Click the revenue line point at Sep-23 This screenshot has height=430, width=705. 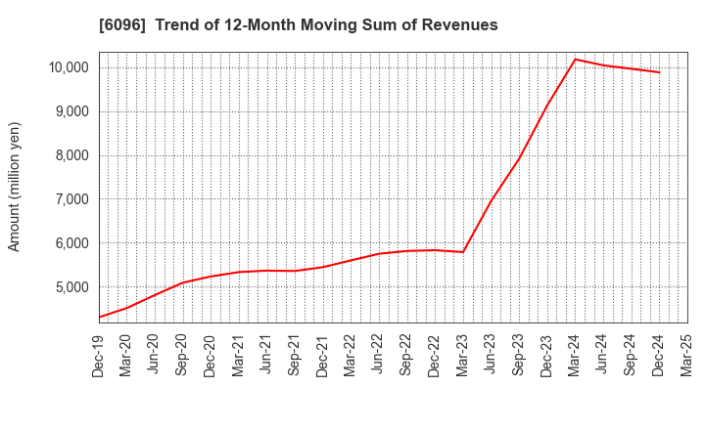519,158
